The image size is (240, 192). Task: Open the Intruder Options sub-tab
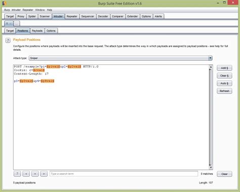pyautogui.click(x=51, y=31)
